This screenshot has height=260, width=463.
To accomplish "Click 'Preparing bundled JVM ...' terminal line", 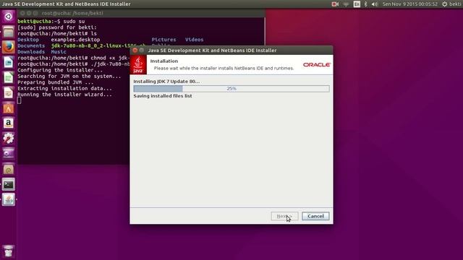I will [x=56, y=82].
